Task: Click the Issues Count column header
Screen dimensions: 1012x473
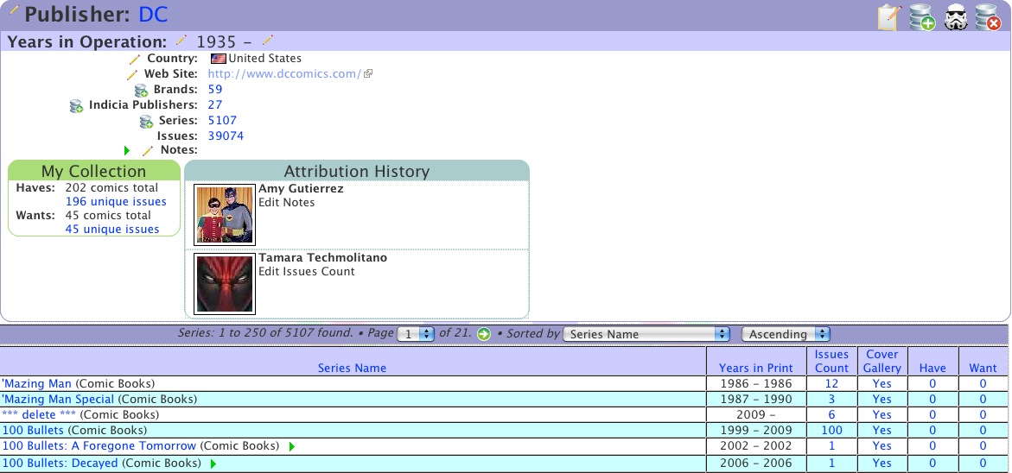Action: [831, 361]
